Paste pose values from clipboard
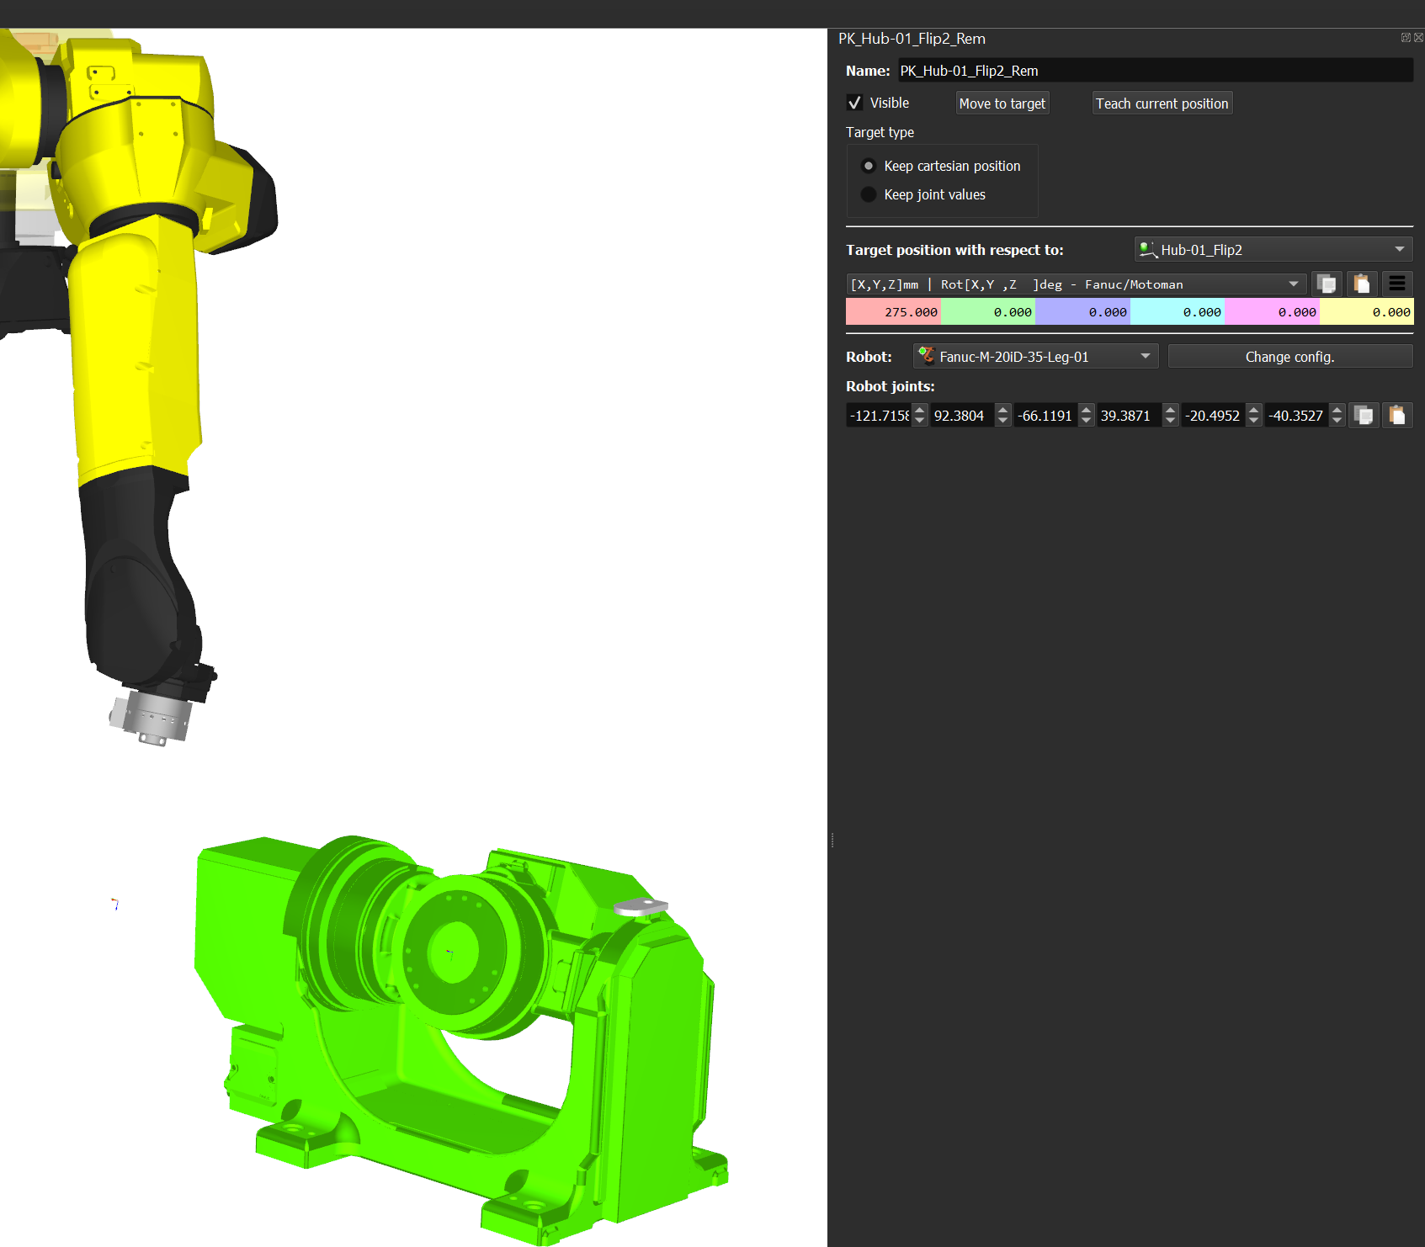Viewport: 1425px width, 1247px height. pyautogui.click(x=1362, y=284)
